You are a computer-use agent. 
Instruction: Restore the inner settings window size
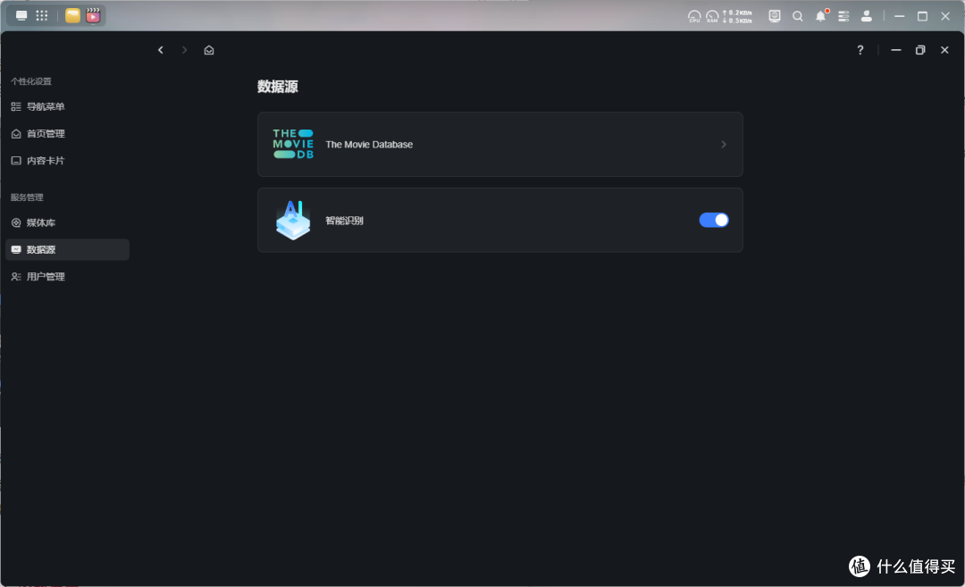[920, 50]
